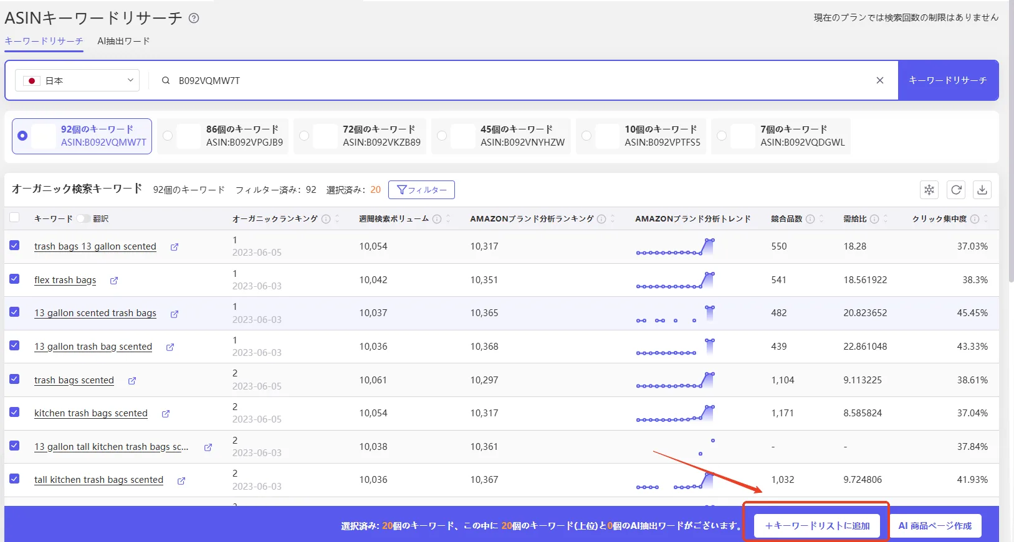The image size is (1014, 542).
Task: Click AI 商品ページ作成 button
Action: click(935, 526)
